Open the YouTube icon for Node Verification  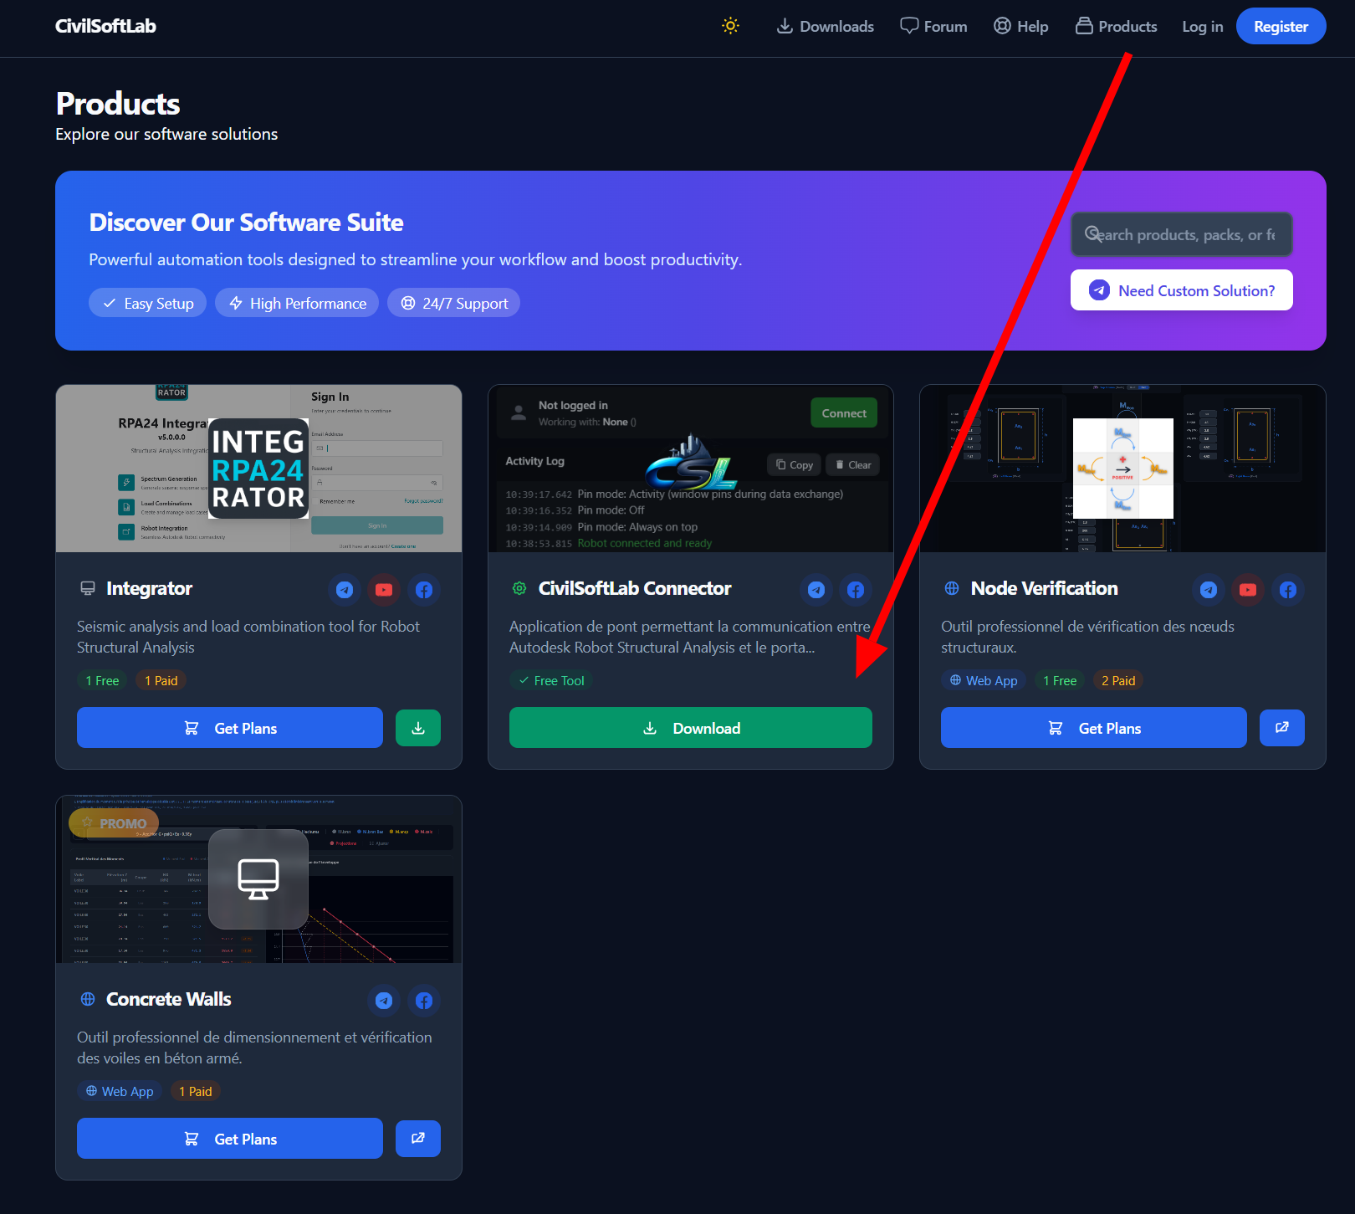pos(1247,590)
